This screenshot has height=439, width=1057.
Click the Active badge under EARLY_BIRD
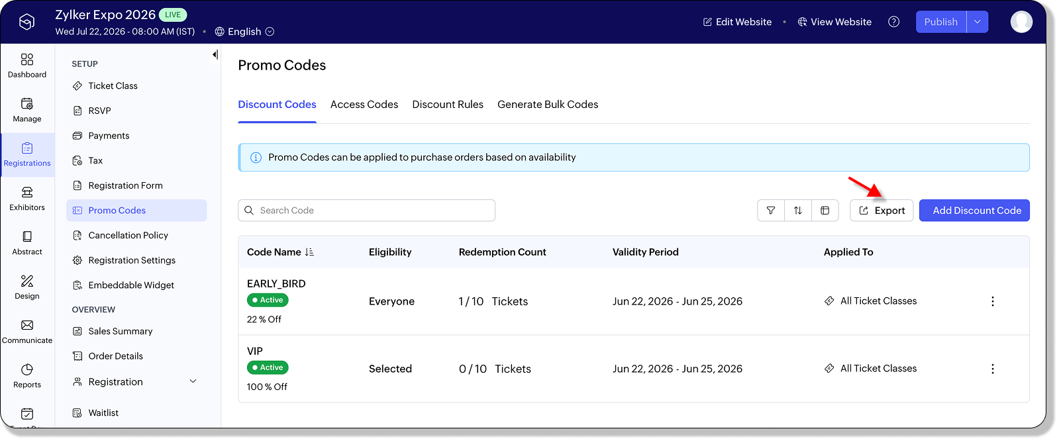click(x=268, y=300)
